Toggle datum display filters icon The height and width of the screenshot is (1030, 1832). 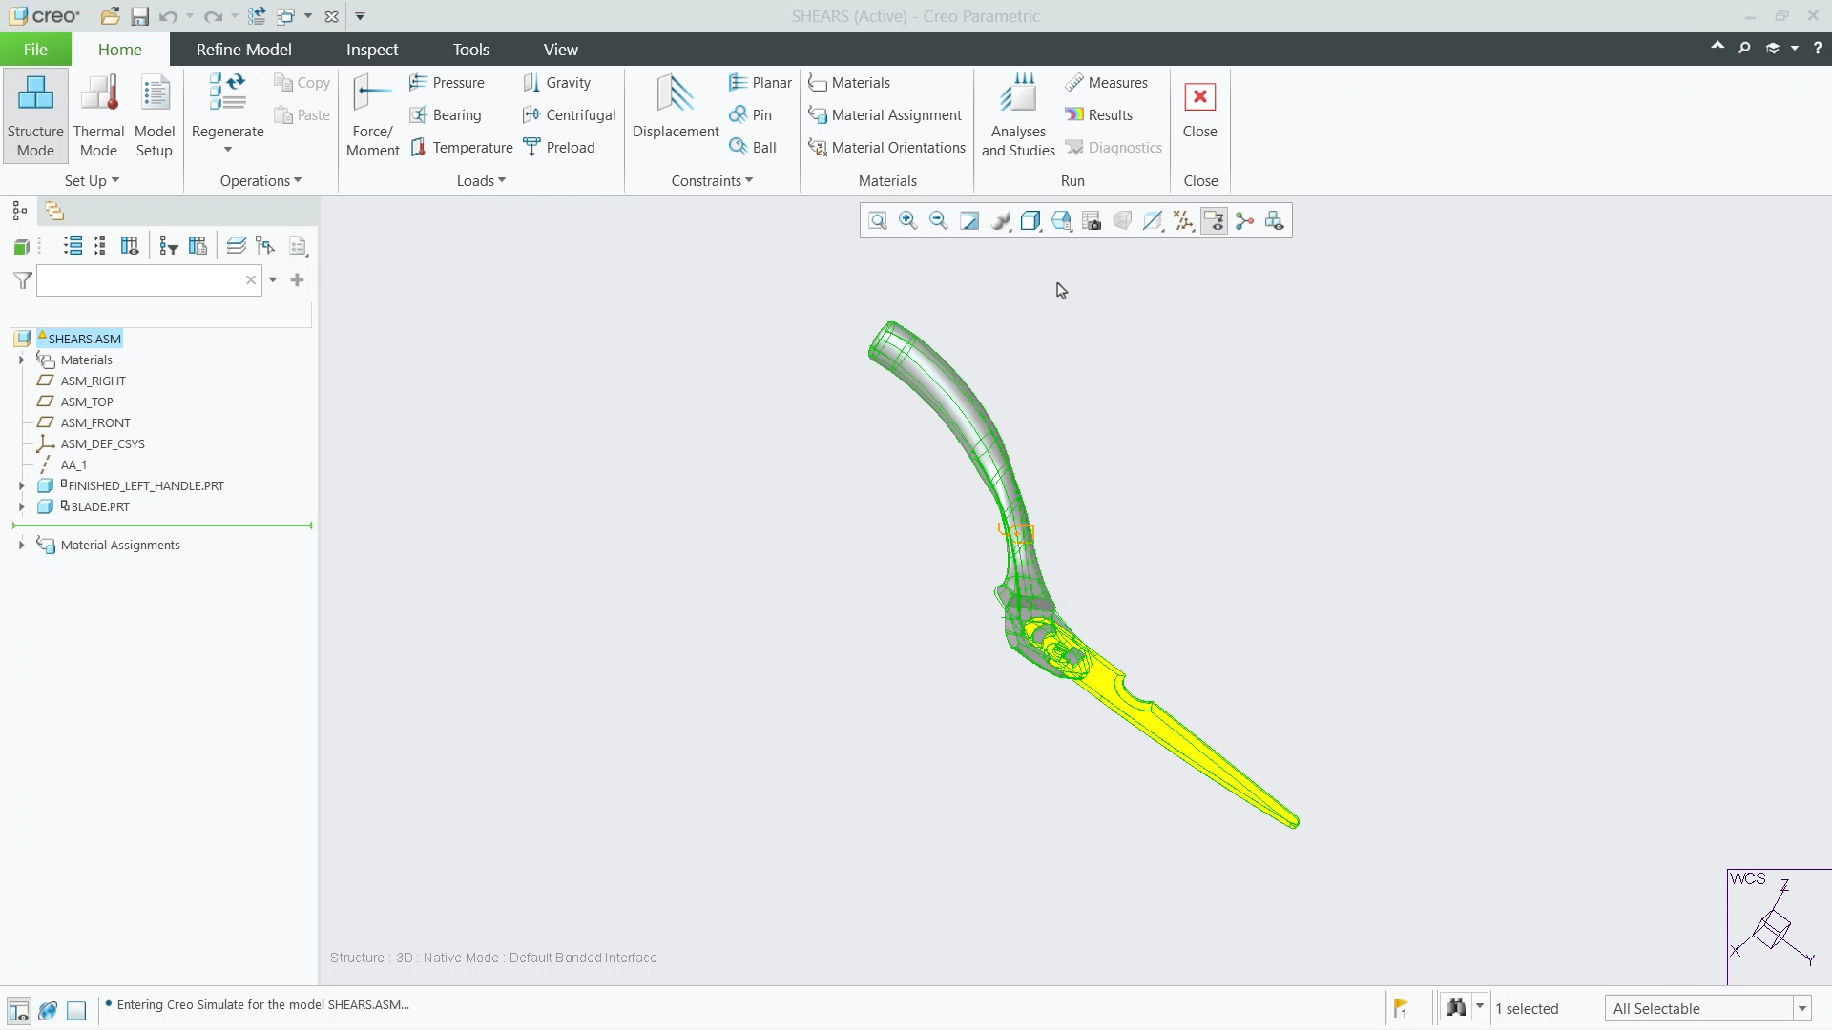coord(1183,221)
